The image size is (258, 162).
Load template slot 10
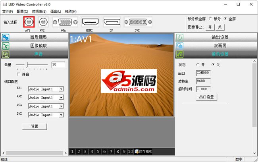pos(131,151)
